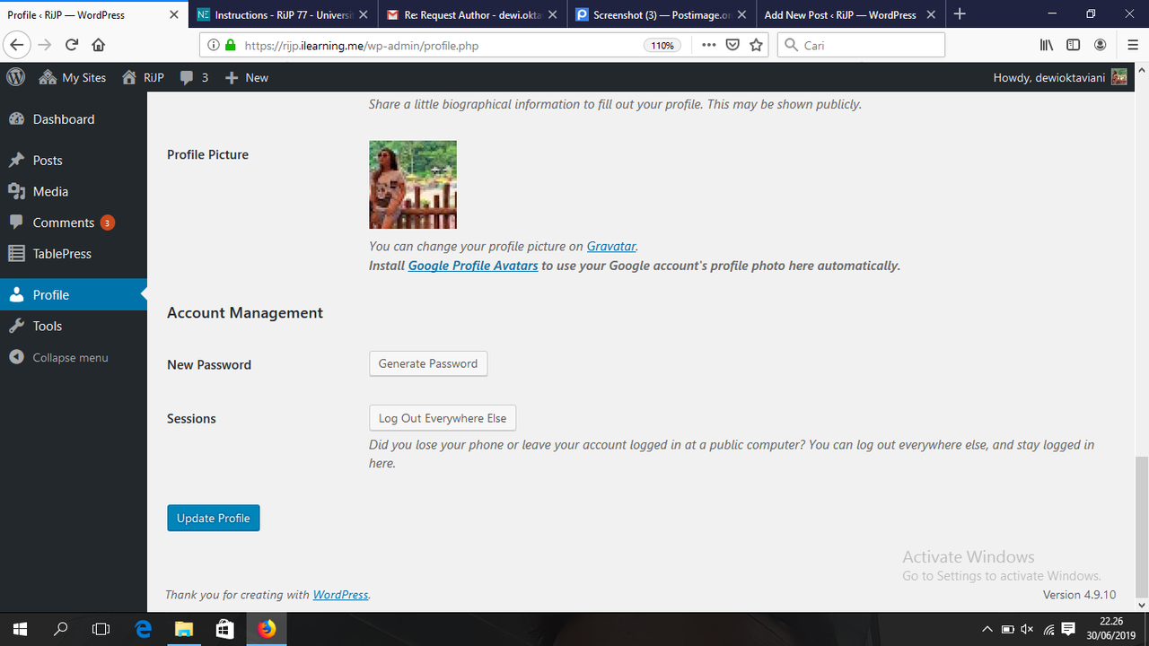The height and width of the screenshot is (646, 1149).
Task: Open the Gravatar link
Action: pyautogui.click(x=611, y=246)
